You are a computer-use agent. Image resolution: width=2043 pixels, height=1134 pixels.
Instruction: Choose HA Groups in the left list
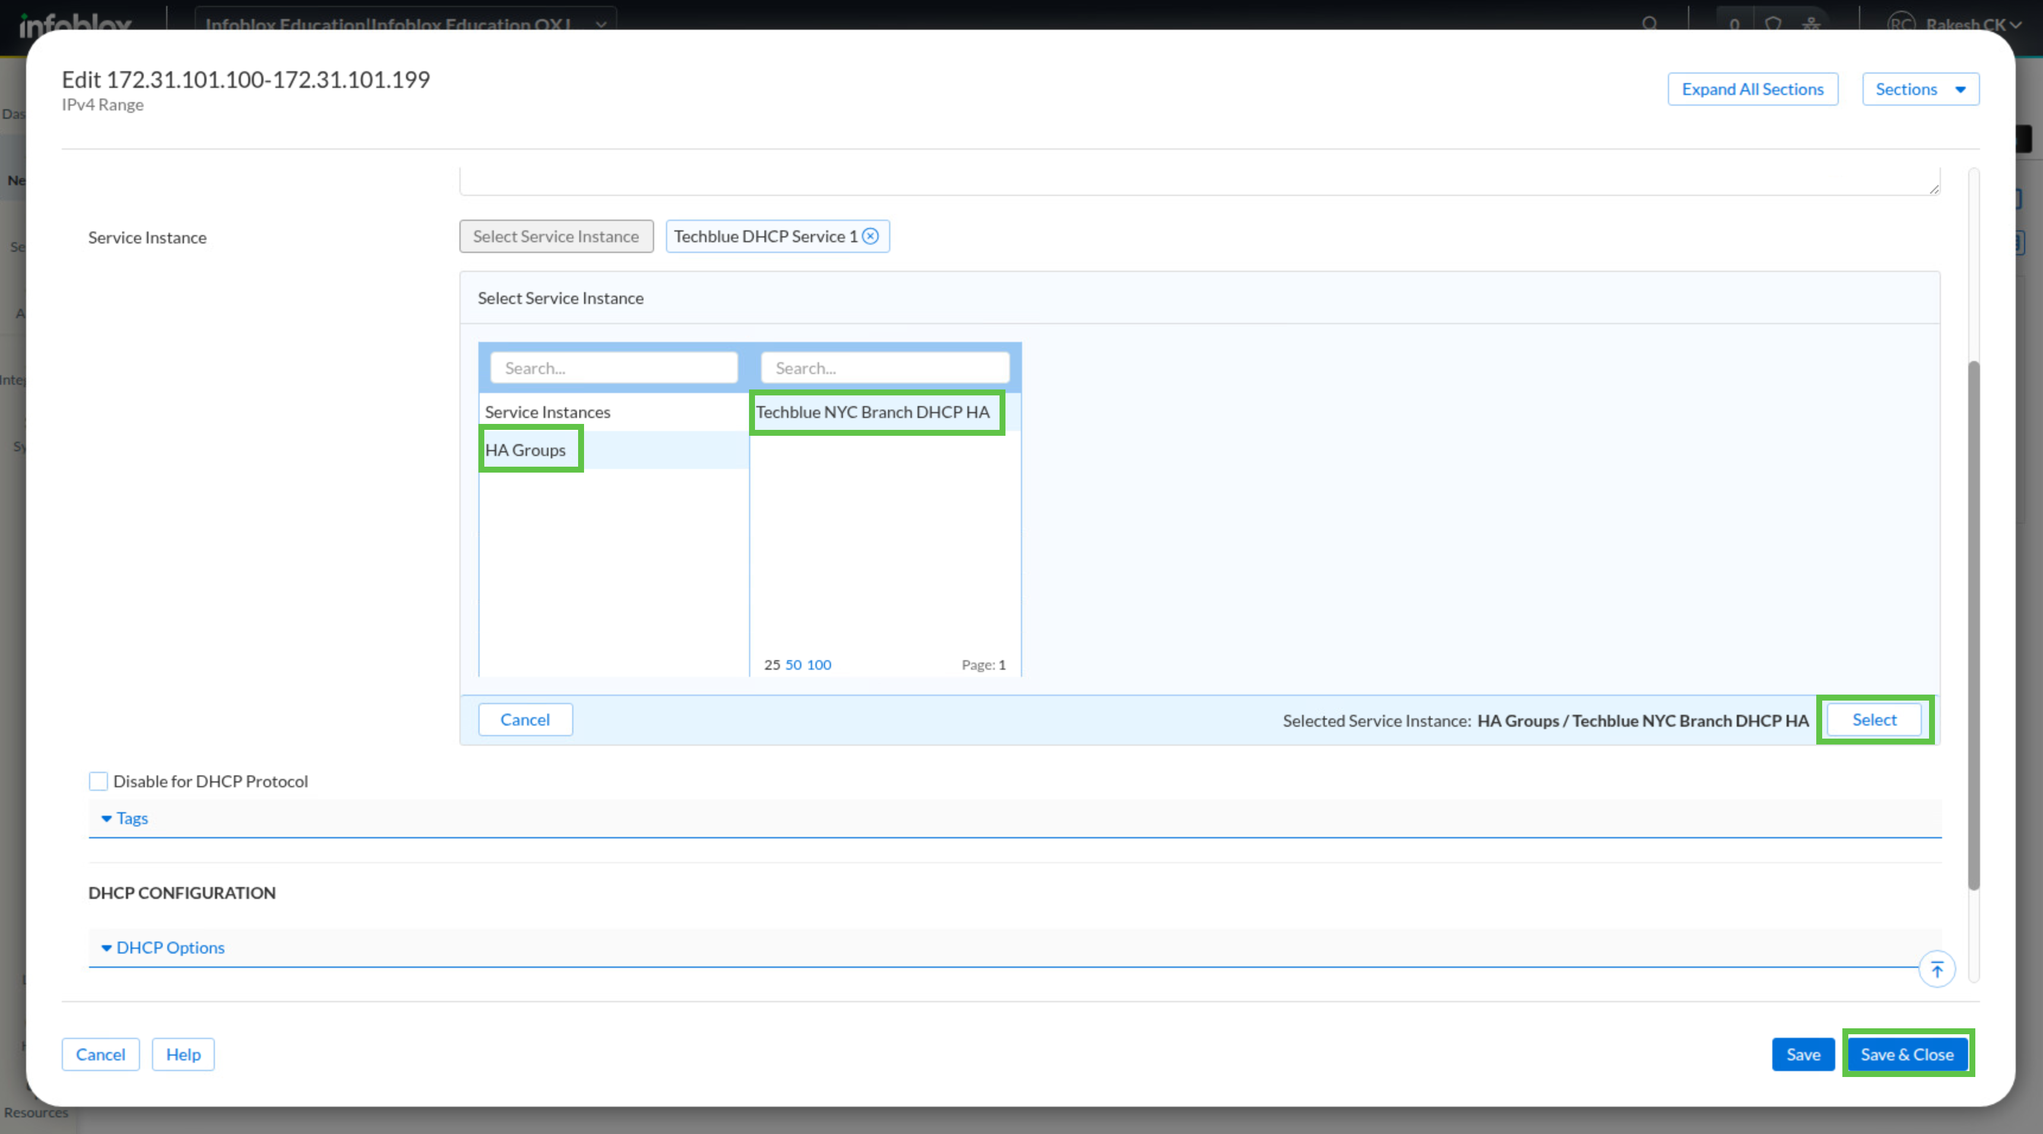614,450
